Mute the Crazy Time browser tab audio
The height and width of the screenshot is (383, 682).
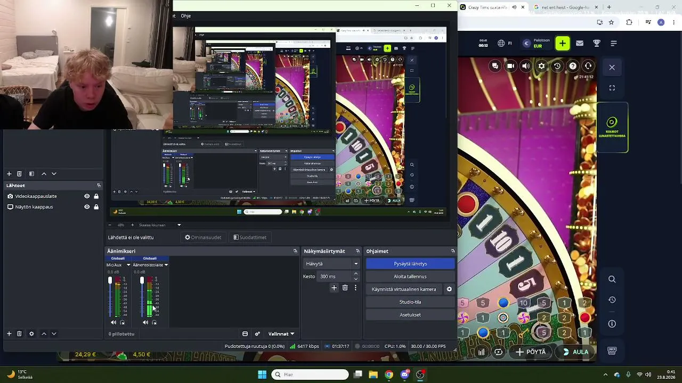coord(514,7)
